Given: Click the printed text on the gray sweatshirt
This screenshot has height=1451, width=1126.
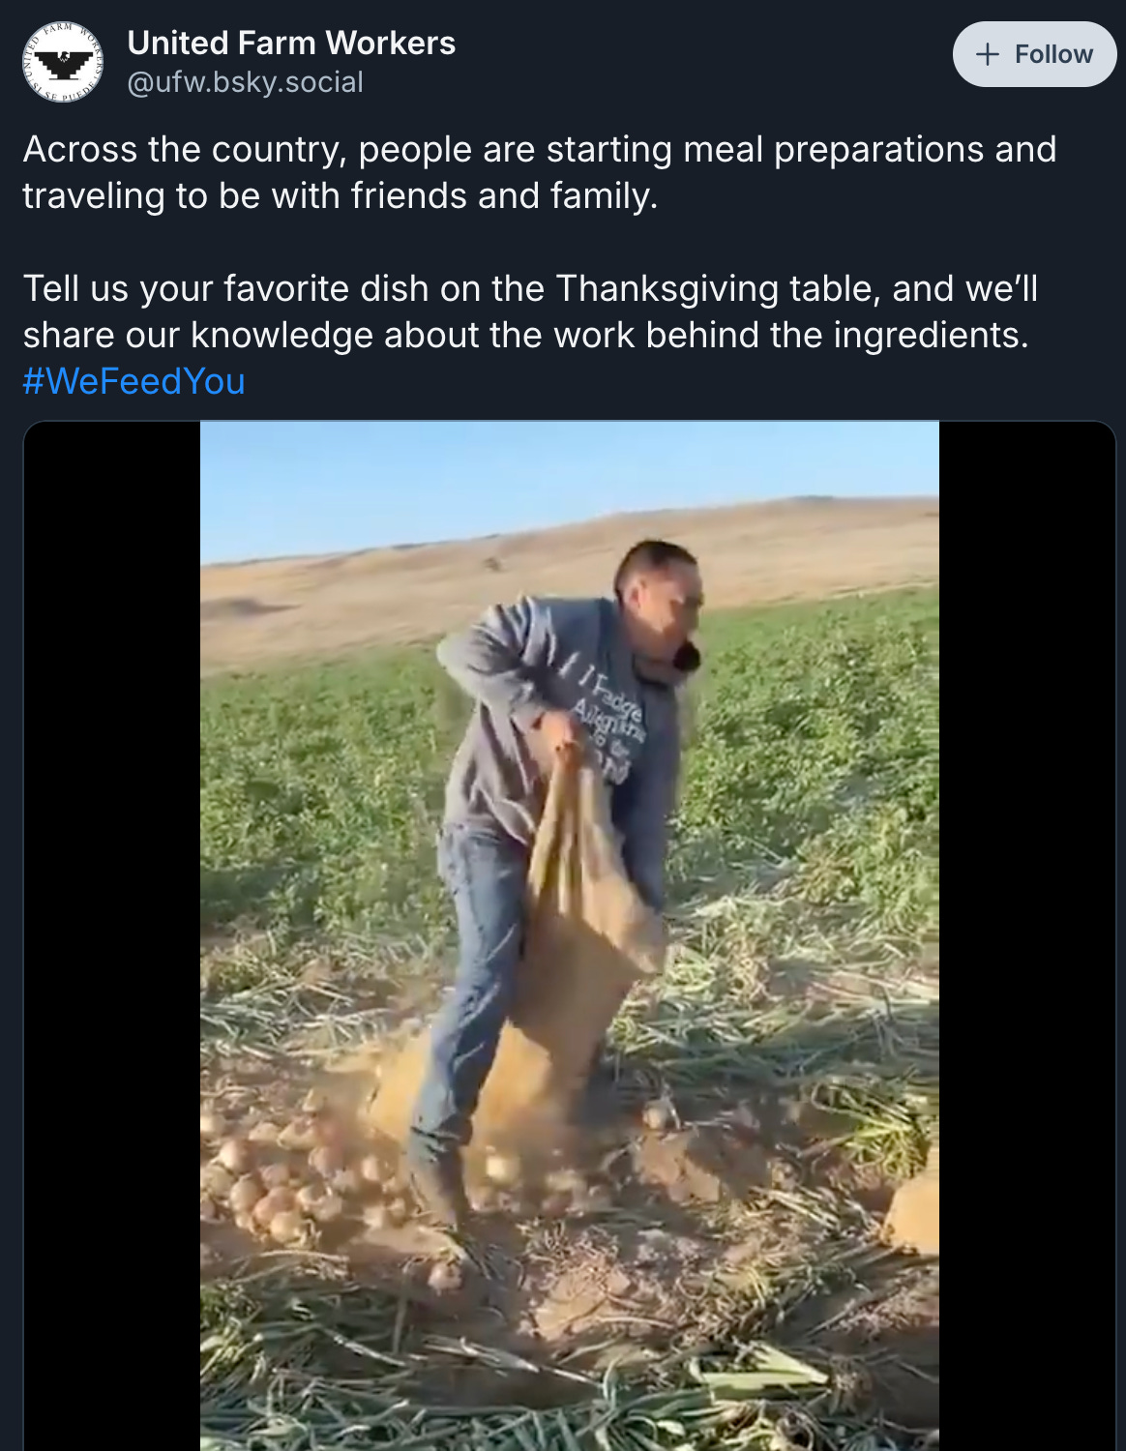Looking at the screenshot, I should pyautogui.click(x=609, y=721).
